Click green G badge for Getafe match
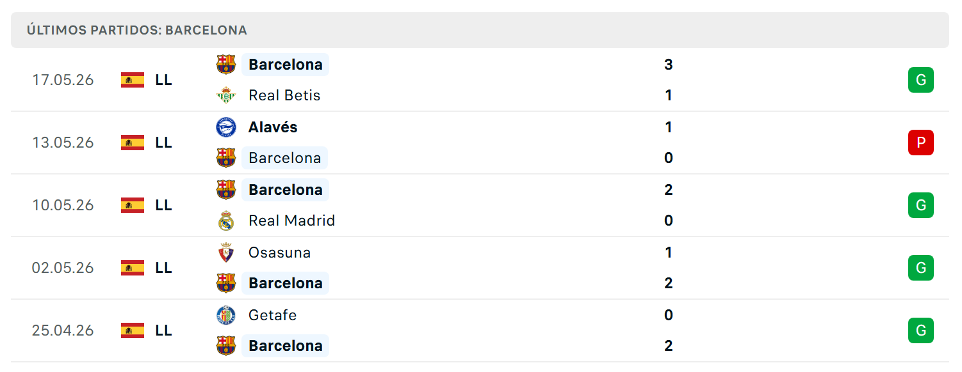 click(921, 330)
